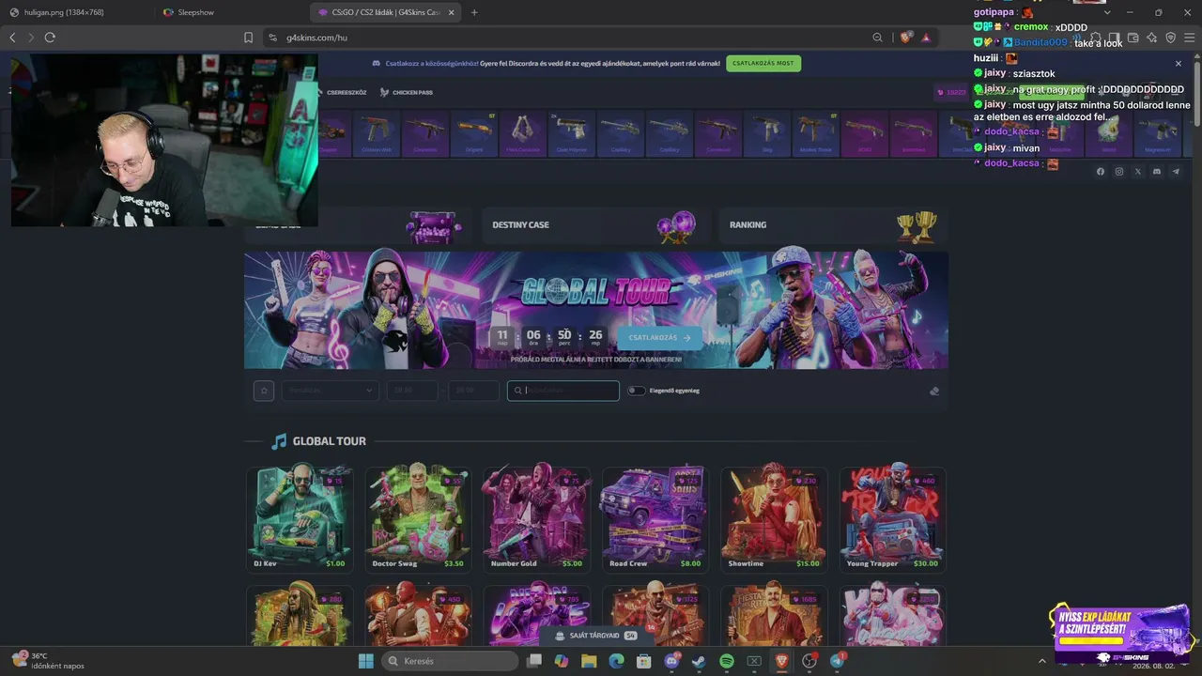The height and width of the screenshot is (676, 1202).
Task: Open the Windows Start menu
Action: tap(366, 661)
